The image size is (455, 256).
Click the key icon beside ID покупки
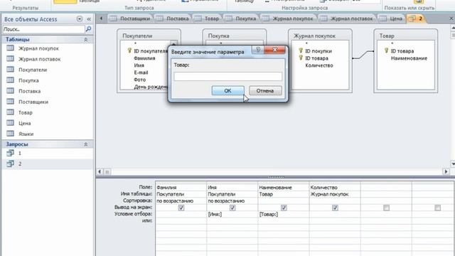pos(301,50)
